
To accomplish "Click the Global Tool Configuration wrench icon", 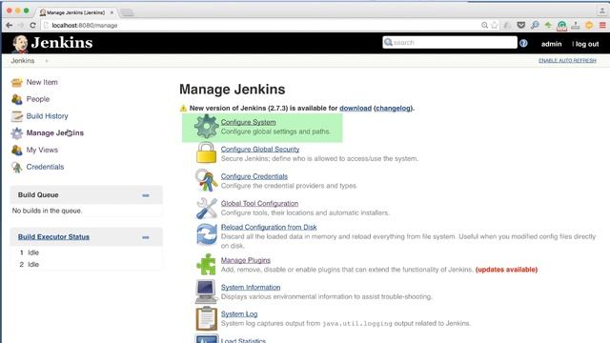I will (x=207, y=208).
